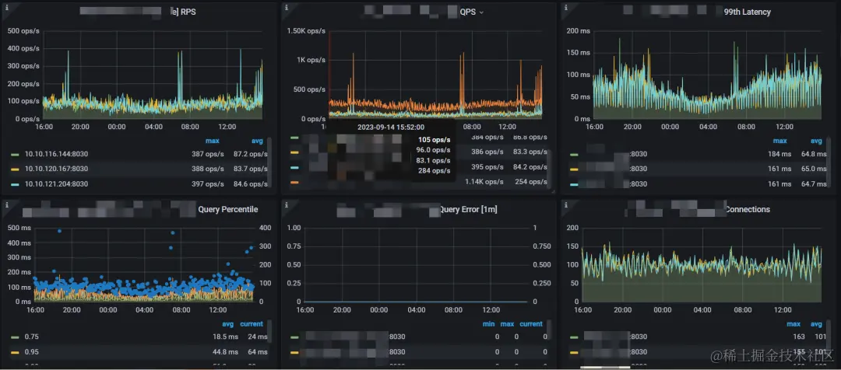Open the RPS panel title menu
This screenshot has width=841, height=370.
click(x=183, y=12)
